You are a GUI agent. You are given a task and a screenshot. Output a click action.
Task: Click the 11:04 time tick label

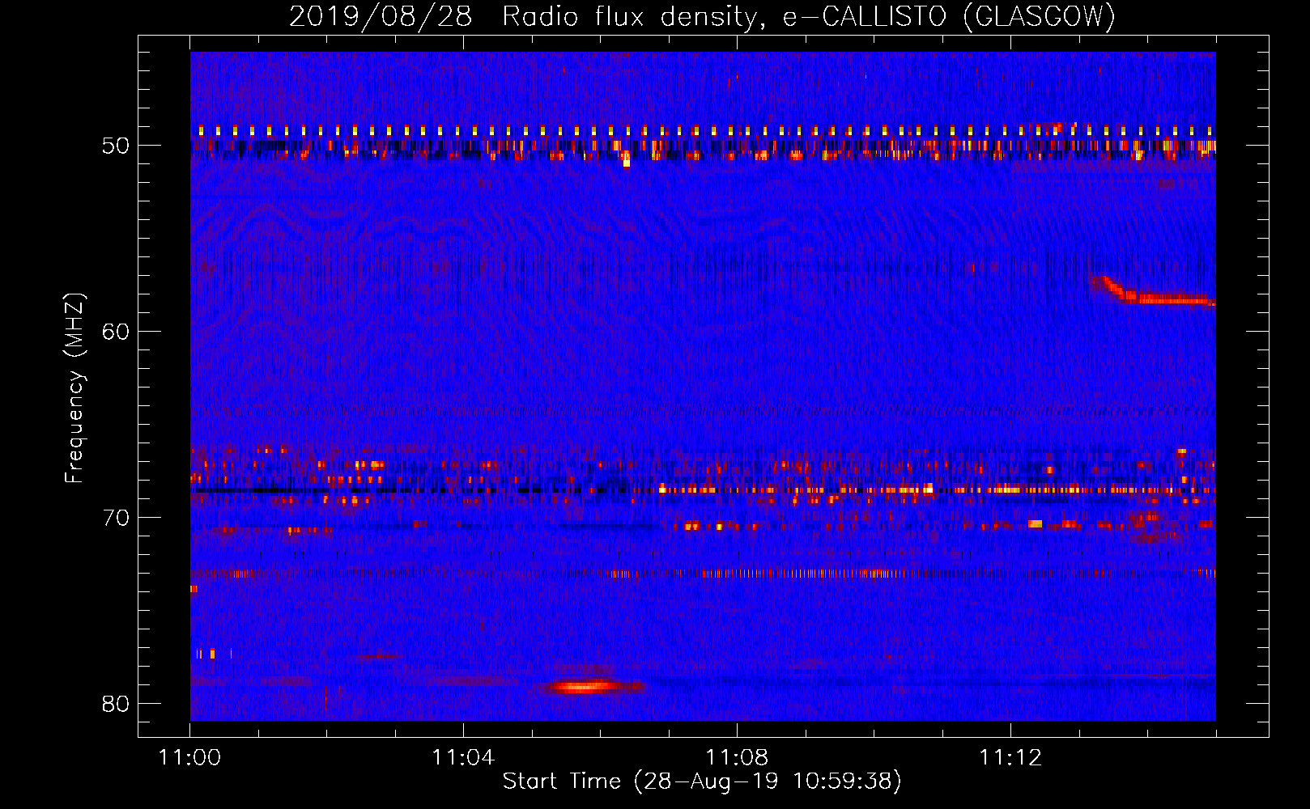pyautogui.click(x=463, y=758)
